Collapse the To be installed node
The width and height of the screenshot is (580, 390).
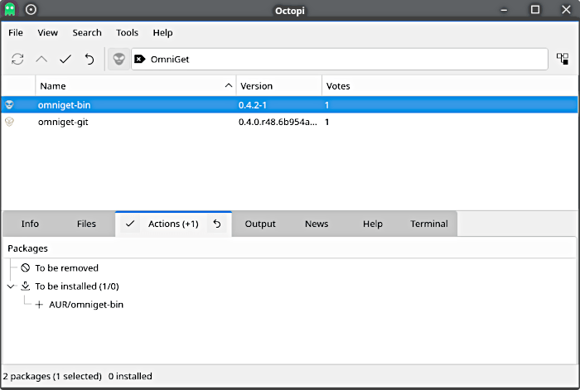[x=11, y=286]
